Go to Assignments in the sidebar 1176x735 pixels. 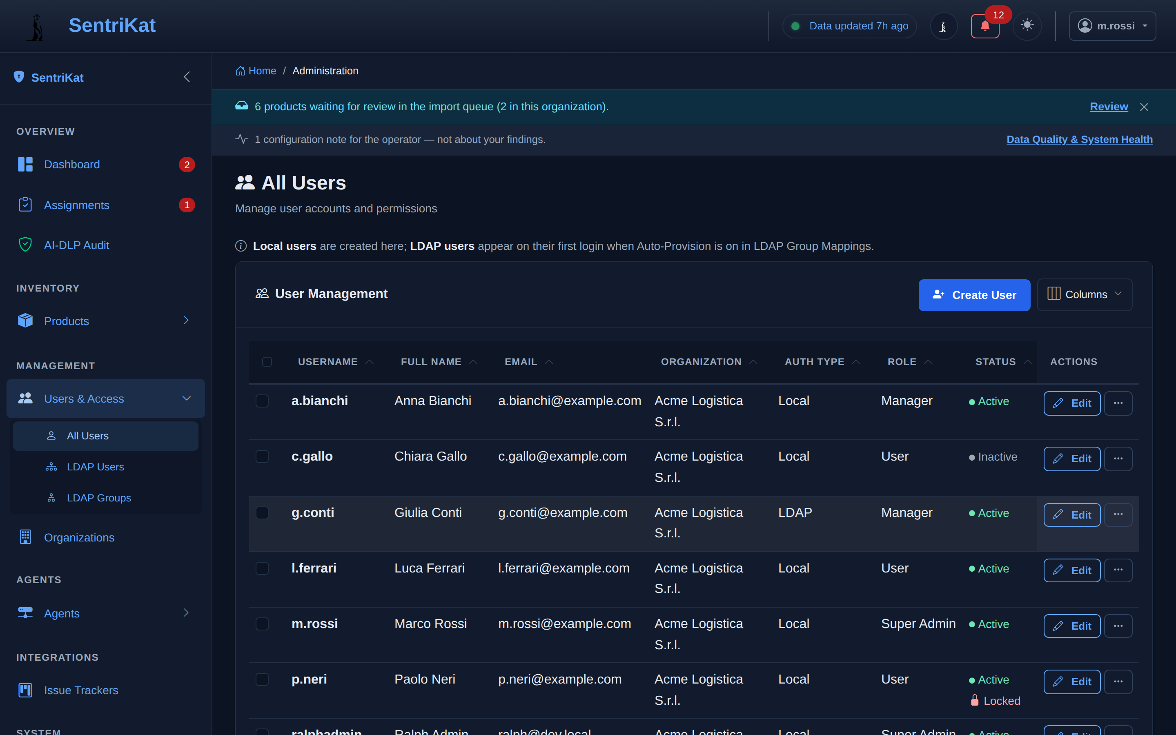click(105, 205)
